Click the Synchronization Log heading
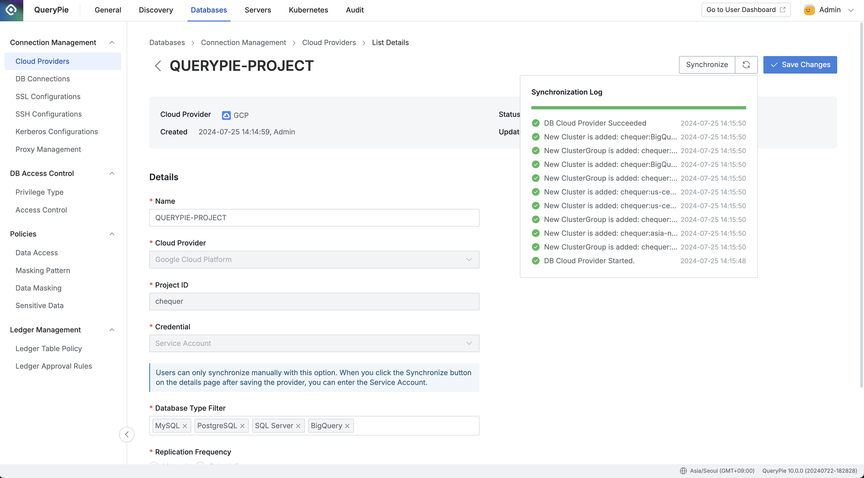The height and width of the screenshot is (478, 864). coord(566,92)
